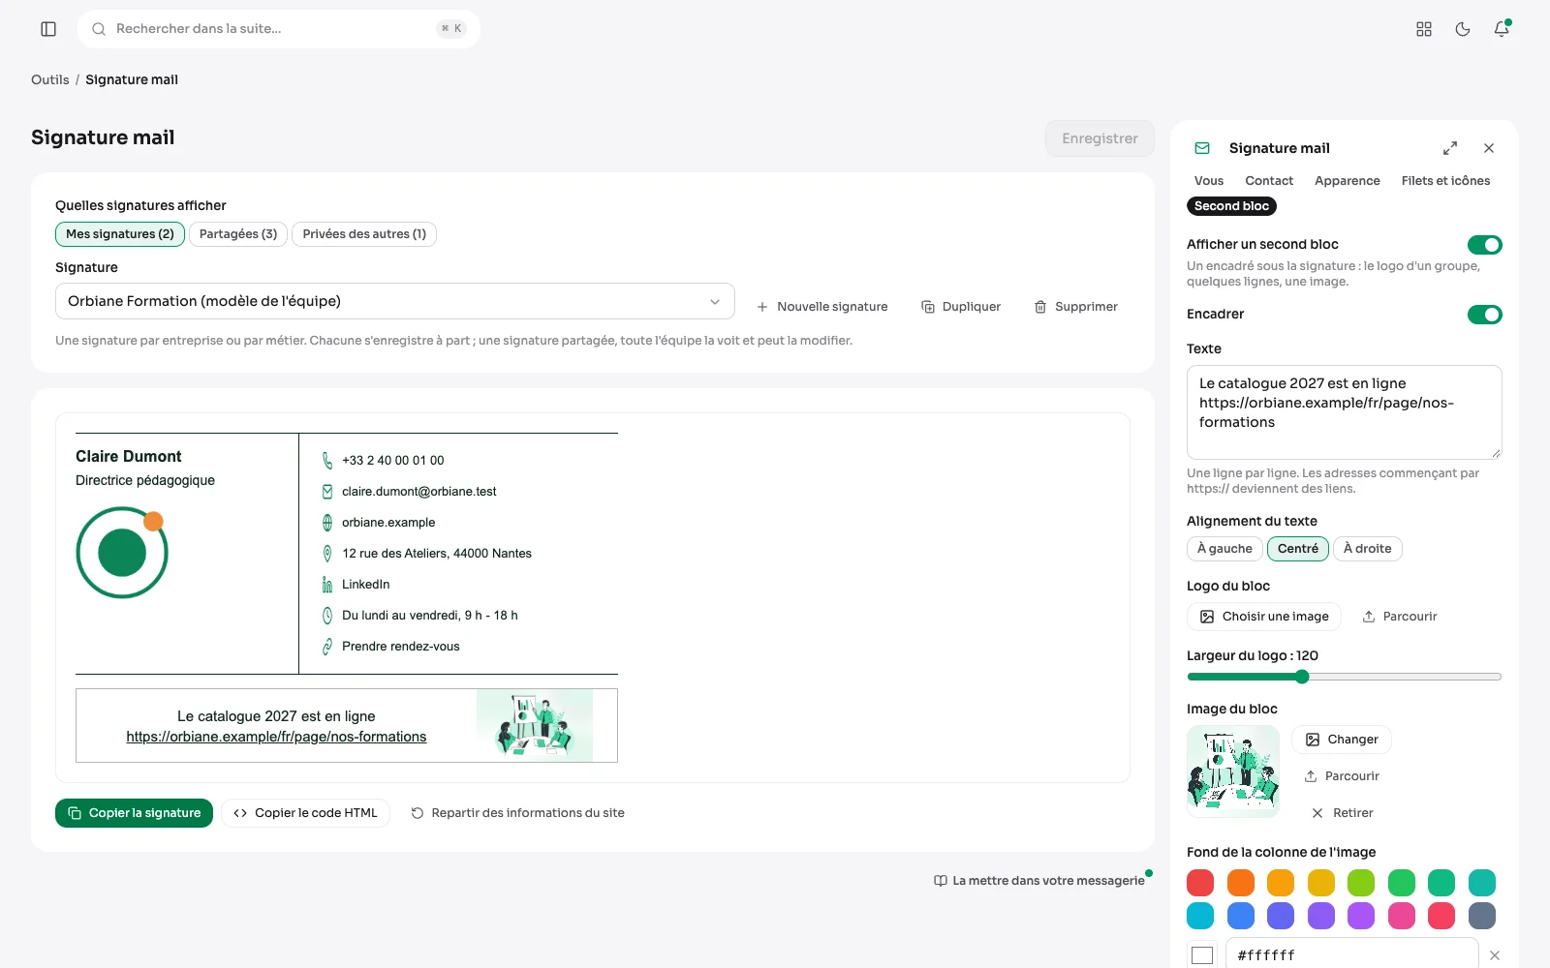Focus the Rechercher dans la suite search field
Image resolution: width=1550 pixels, height=968 pixels.
tap(279, 29)
